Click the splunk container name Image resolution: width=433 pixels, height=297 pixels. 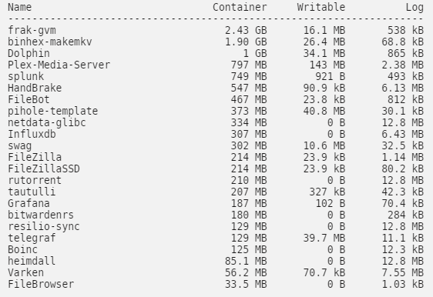(25, 76)
